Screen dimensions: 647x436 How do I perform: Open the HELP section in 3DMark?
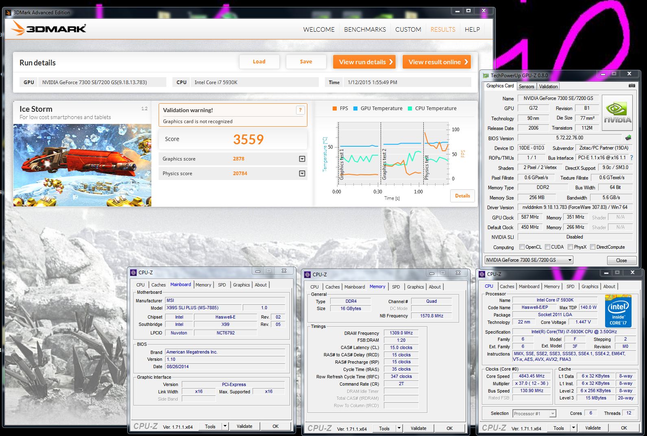click(x=472, y=30)
